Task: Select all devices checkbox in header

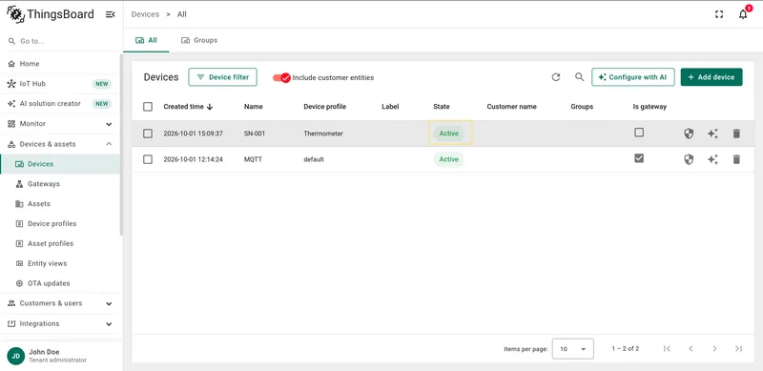Action: (148, 107)
